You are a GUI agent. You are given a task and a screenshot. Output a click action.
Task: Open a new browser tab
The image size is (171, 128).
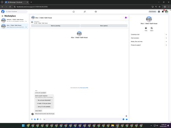tap(31, 2)
